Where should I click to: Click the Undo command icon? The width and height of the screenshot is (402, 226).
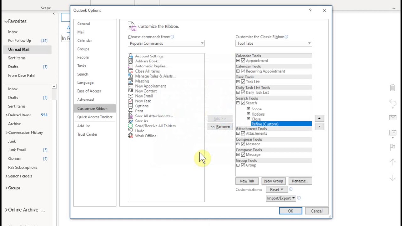pyautogui.click(x=131, y=131)
